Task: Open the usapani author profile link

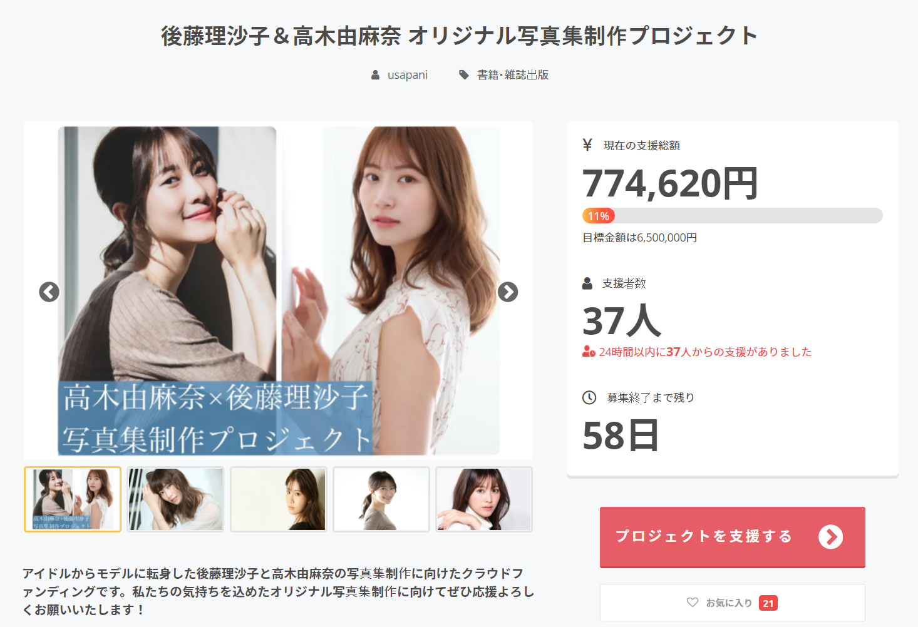Action: point(408,75)
